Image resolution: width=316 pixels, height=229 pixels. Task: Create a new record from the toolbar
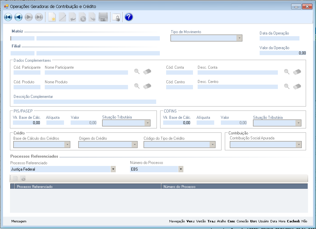[52, 17]
